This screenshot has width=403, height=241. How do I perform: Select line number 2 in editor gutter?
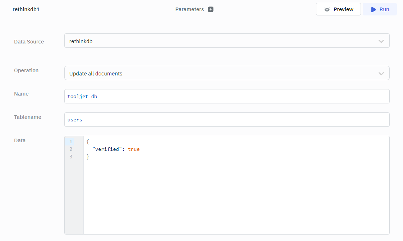tap(71, 149)
